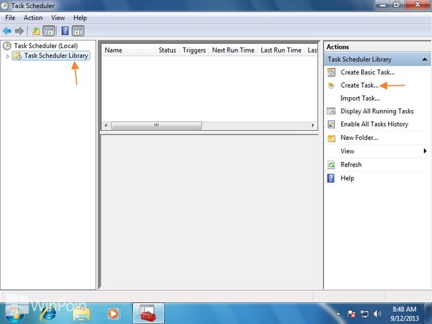
Task: Open Windows Media Player from the taskbar
Action: (113, 313)
